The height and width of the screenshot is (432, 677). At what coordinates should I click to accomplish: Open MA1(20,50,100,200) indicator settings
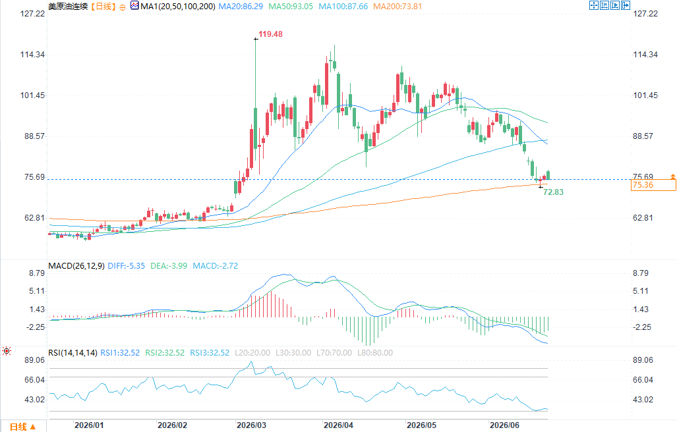[178, 7]
